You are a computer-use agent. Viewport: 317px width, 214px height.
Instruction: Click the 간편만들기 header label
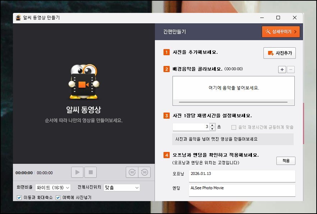point(174,32)
